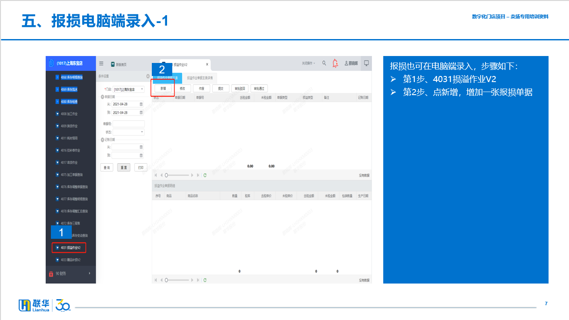Focus the 单据号 input field

click(129, 124)
